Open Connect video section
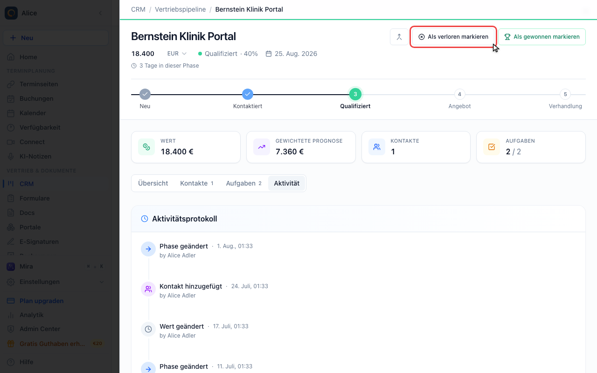Viewport: 597px width, 373px height. point(56,142)
